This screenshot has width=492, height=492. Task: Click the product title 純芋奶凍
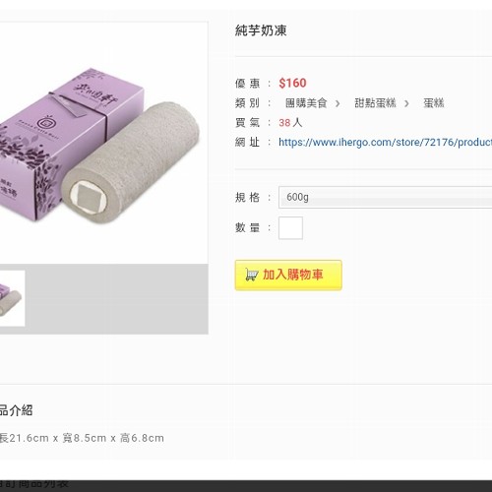point(261,31)
